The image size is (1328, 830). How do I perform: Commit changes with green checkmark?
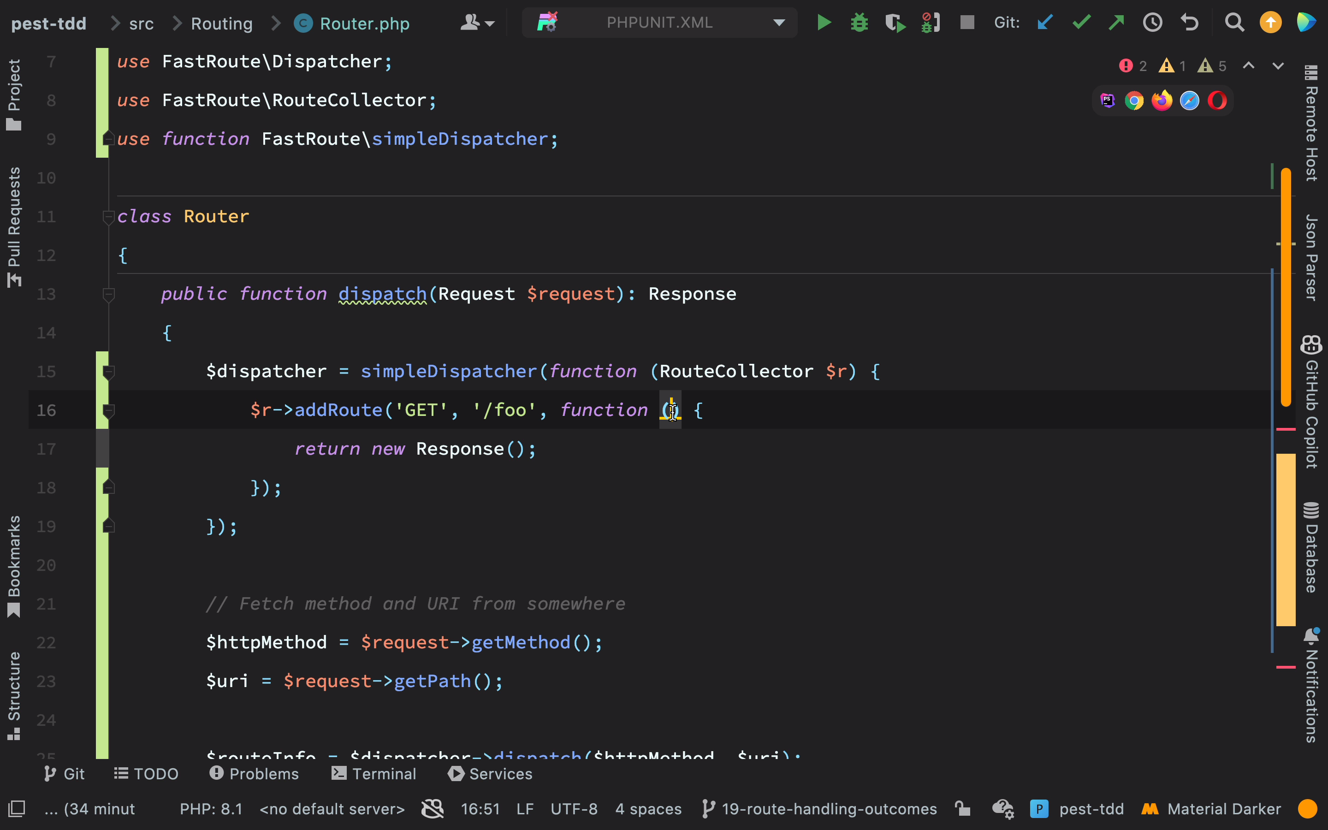(1081, 23)
